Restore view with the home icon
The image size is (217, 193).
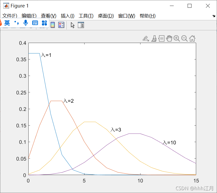click(x=192, y=39)
